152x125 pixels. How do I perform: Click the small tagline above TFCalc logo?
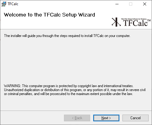[x=134, y=19]
